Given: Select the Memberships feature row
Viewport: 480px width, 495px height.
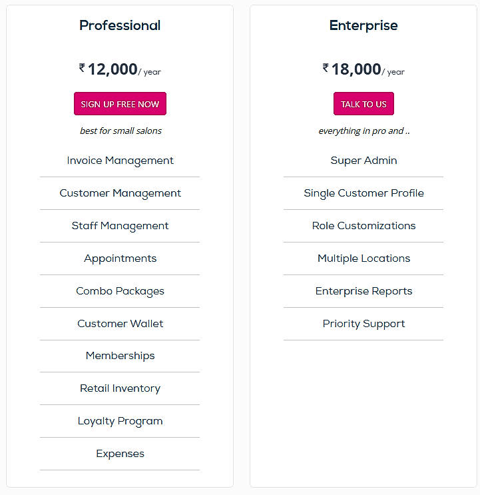Looking at the screenshot, I should tap(120, 356).
